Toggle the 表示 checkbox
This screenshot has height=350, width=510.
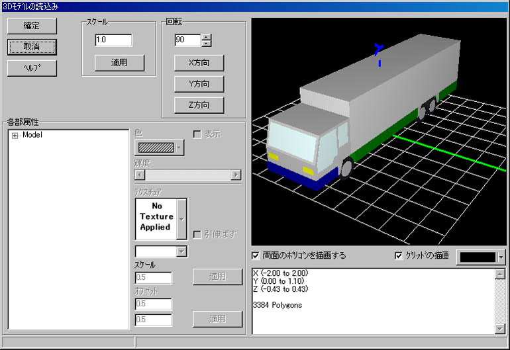(197, 134)
